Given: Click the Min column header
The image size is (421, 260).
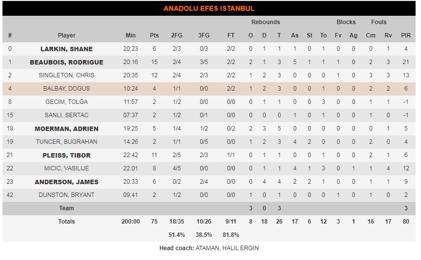Looking at the screenshot, I should point(131,35).
